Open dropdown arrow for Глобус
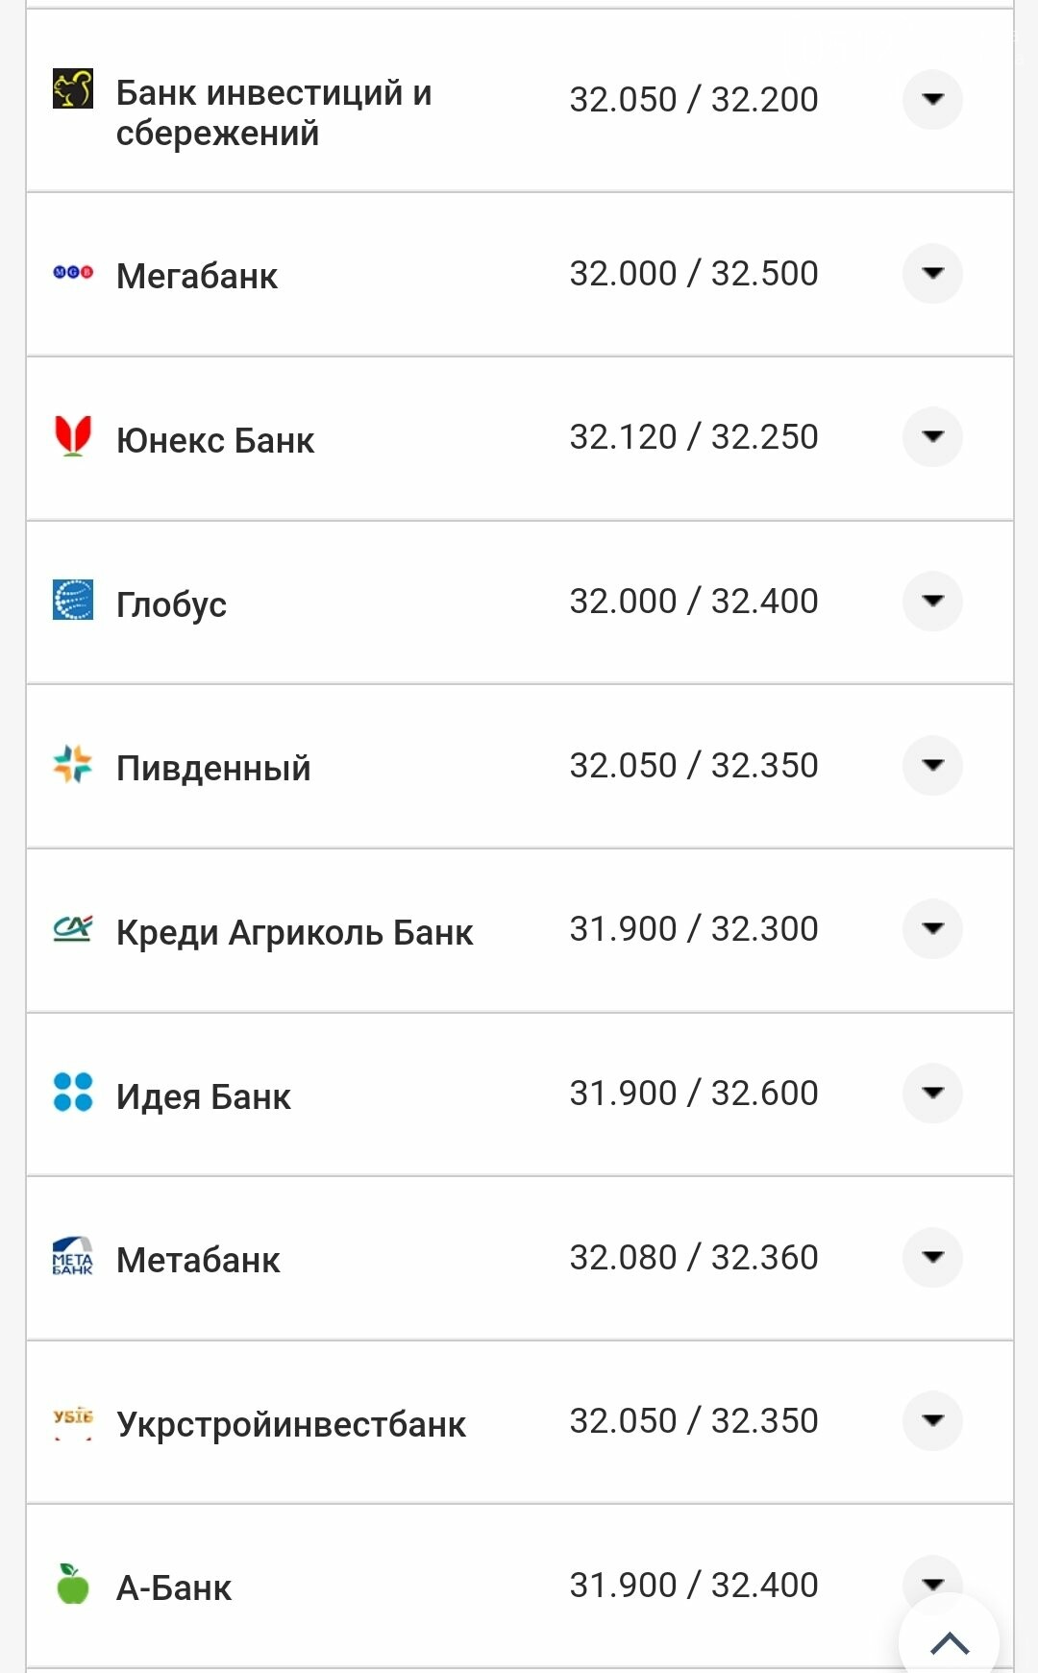 pyautogui.click(x=932, y=601)
